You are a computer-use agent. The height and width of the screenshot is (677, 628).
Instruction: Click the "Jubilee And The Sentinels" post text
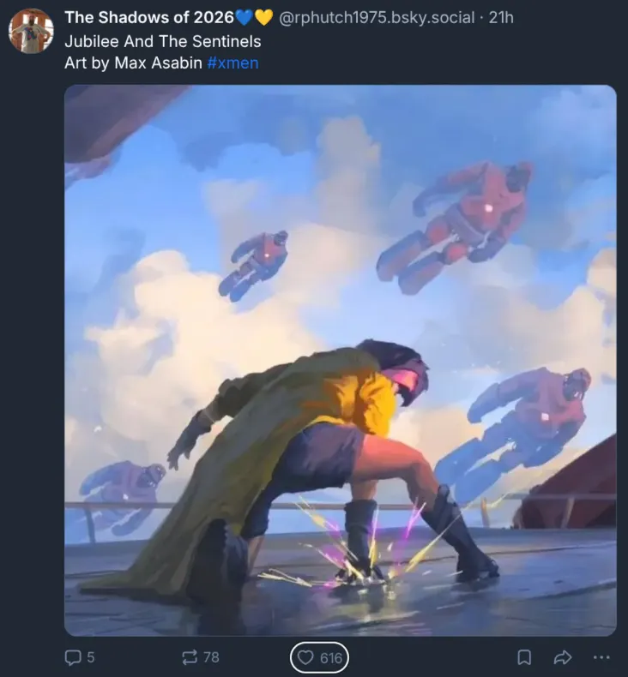click(163, 40)
